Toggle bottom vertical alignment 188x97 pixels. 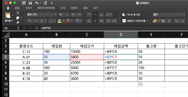[101, 15]
